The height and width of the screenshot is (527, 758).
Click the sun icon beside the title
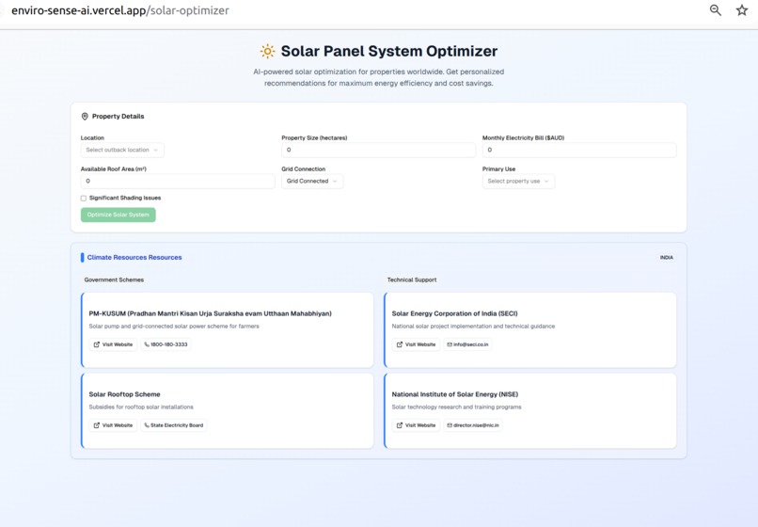pos(267,52)
